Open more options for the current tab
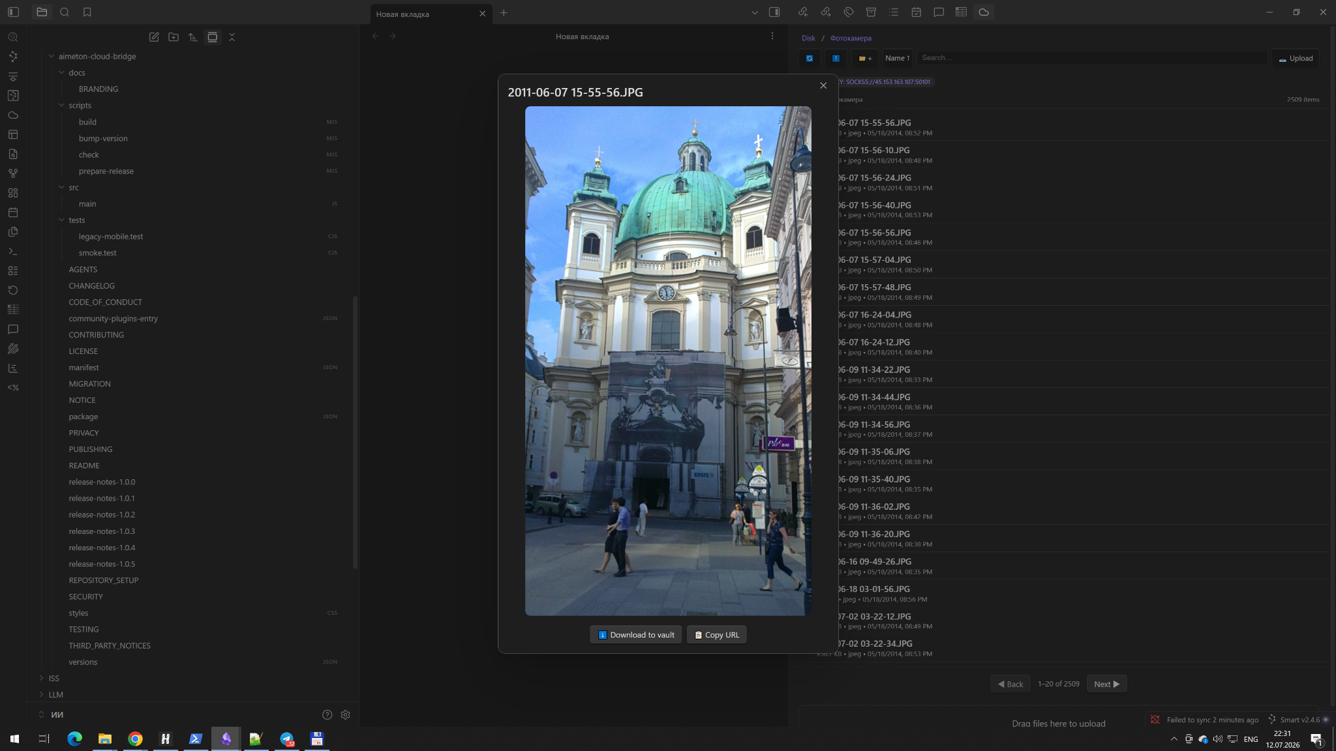Screen dimensions: 1336x751 point(772,37)
